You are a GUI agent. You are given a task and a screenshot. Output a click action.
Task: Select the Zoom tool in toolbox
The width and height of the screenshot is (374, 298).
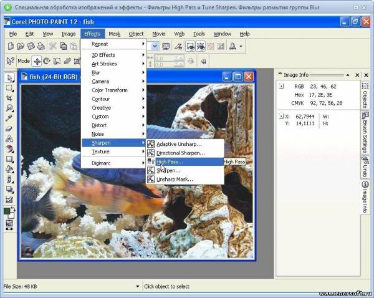click(9, 108)
